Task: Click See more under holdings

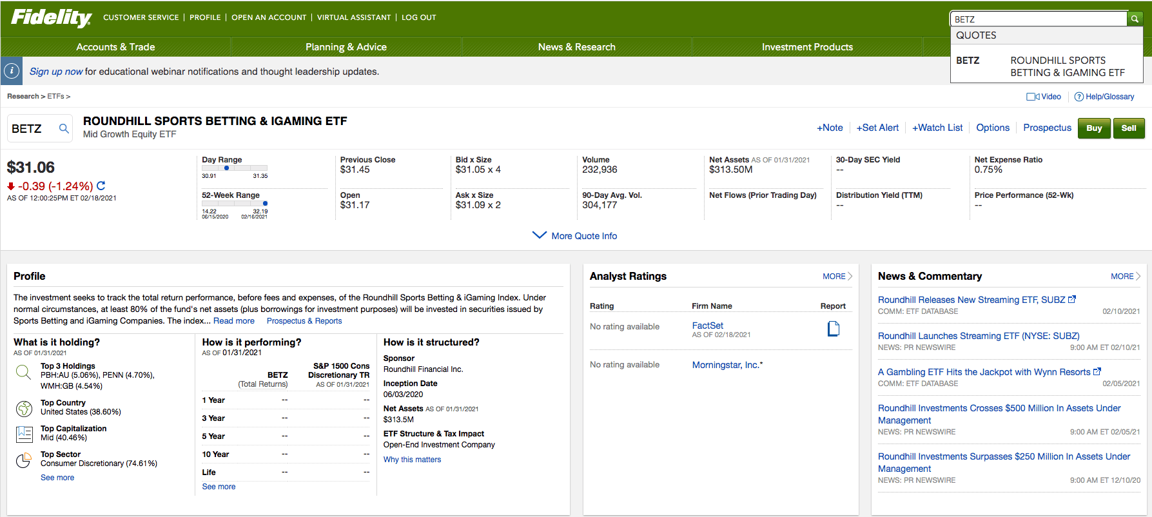Action: [x=57, y=478]
